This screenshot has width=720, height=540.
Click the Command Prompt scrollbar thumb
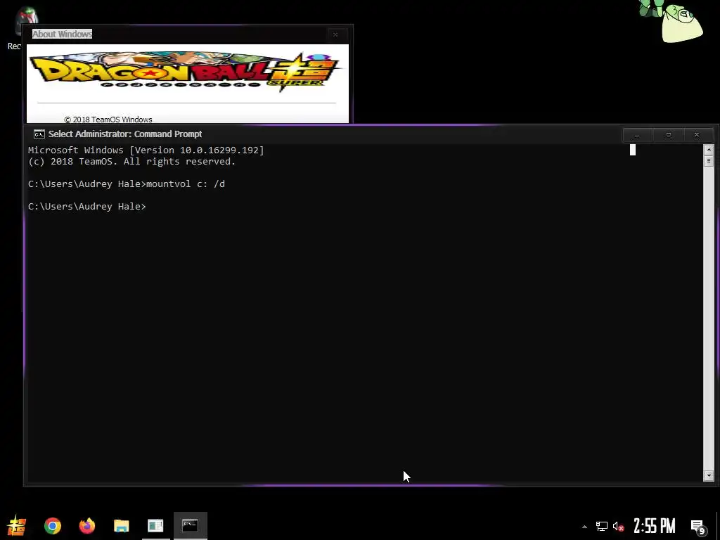pyautogui.click(x=709, y=161)
